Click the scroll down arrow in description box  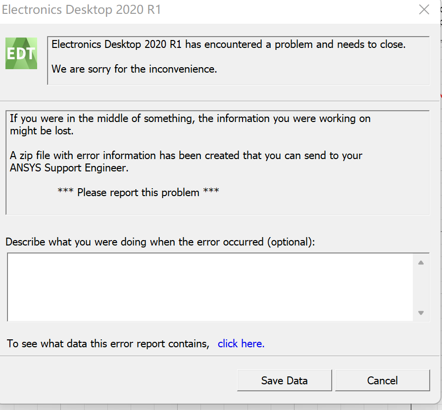(421, 313)
